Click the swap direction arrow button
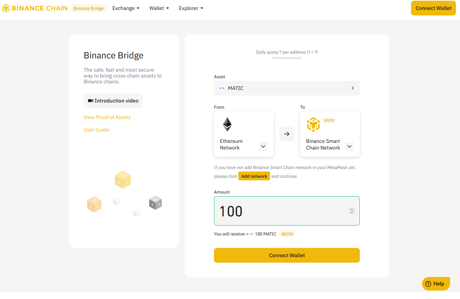This screenshot has height=299, width=460. tap(287, 134)
